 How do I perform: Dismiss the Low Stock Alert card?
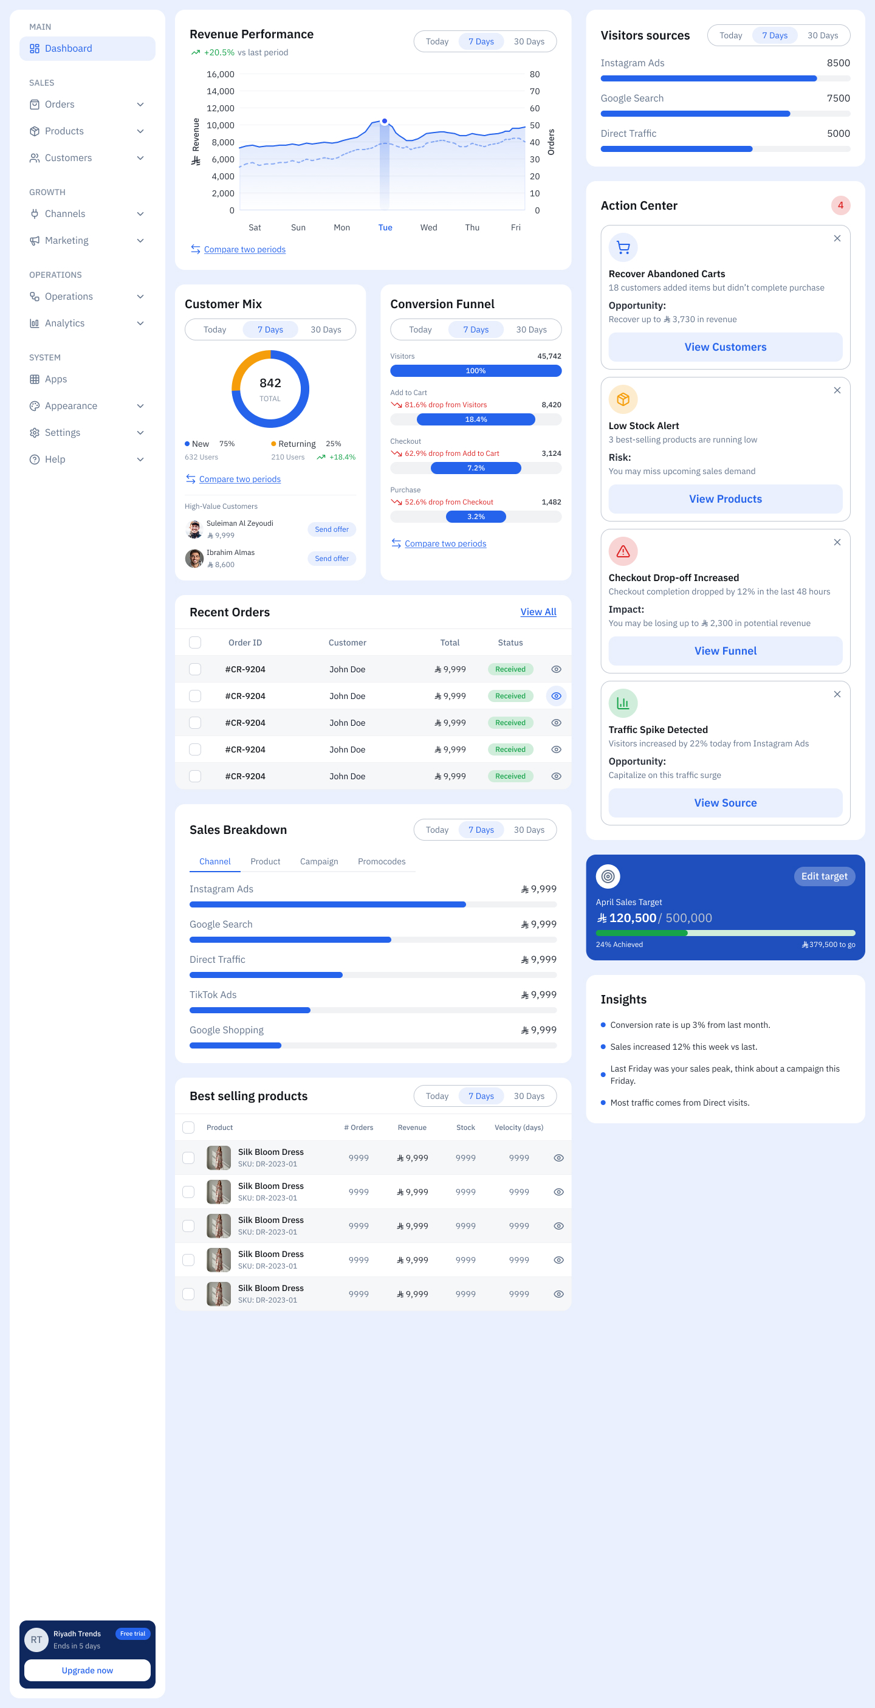(837, 391)
